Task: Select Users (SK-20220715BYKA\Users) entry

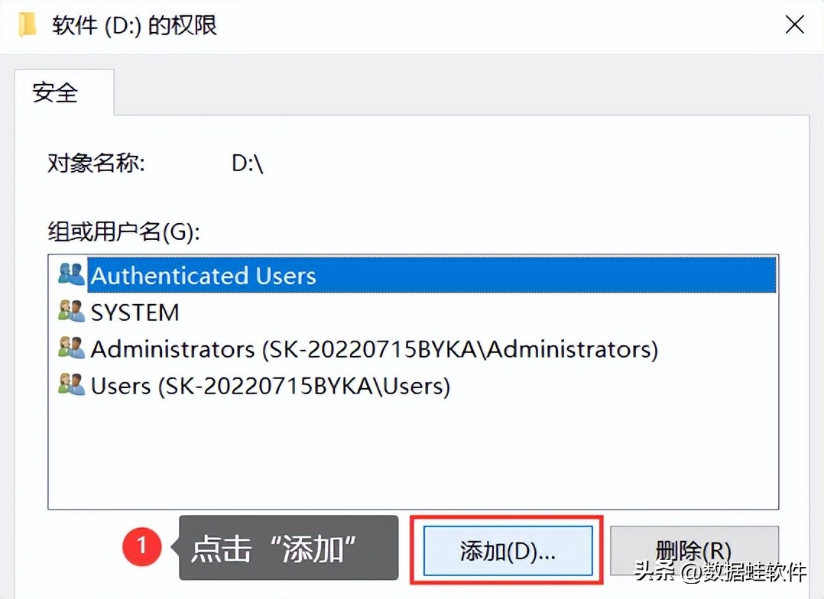Action: point(270,386)
